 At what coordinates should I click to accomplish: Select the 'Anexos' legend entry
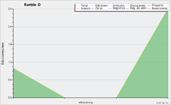pyautogui.click(x=85, y=8)
